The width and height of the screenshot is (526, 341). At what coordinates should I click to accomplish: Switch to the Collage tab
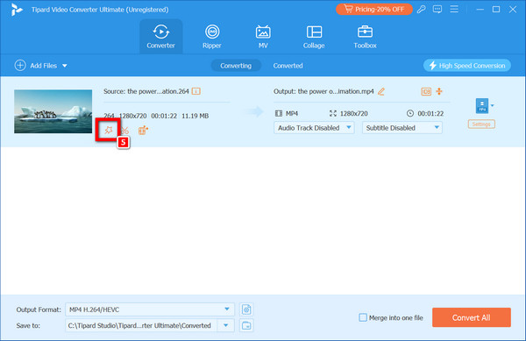coord(314,36)
